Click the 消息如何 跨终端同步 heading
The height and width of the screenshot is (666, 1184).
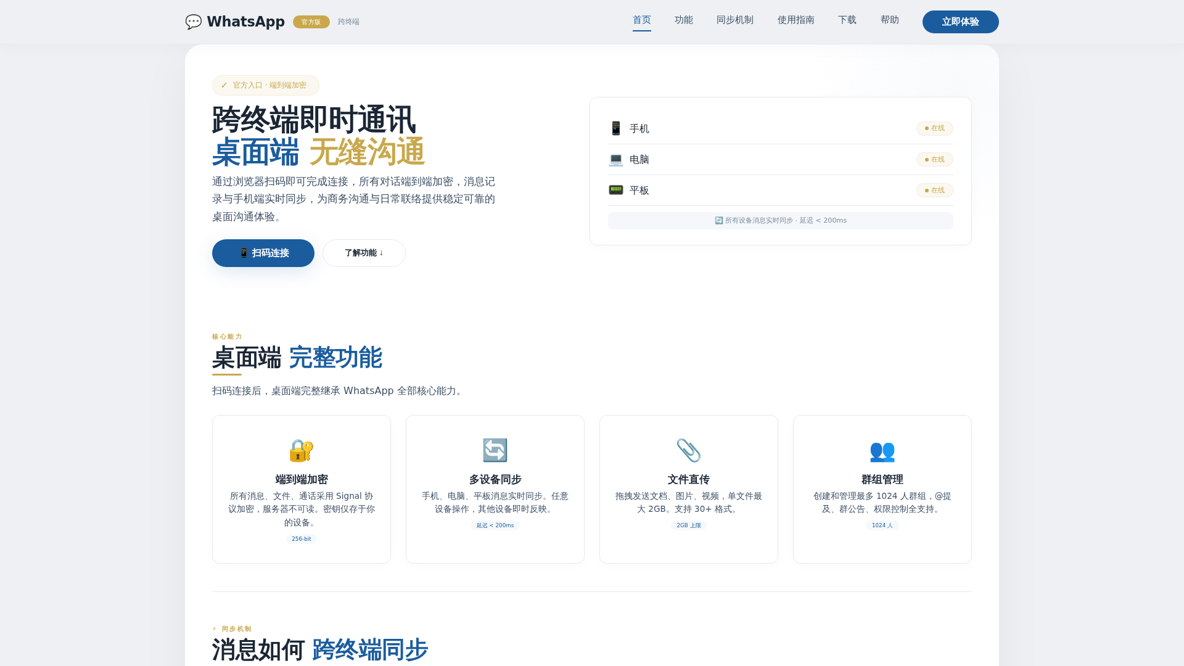[x=320, y=650]
